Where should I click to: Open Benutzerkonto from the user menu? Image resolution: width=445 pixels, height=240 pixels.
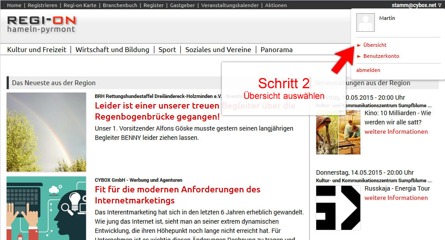click(x=381, y=56)
